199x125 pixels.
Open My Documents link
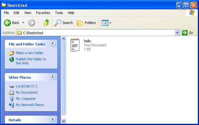click(x=27, y=92)
